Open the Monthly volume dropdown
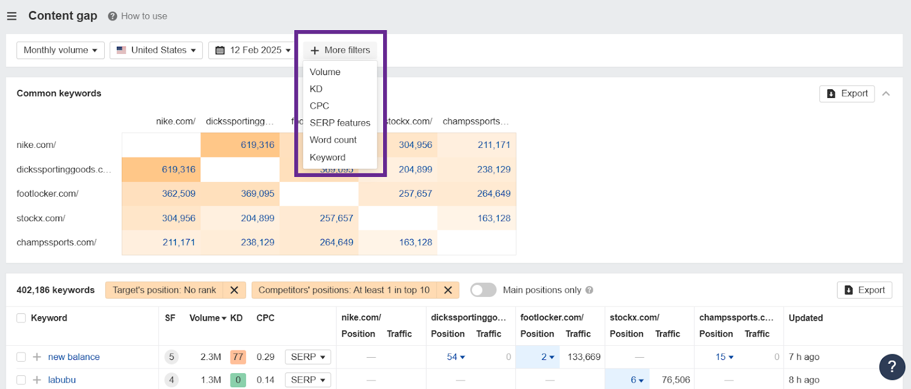 [60, 50]
